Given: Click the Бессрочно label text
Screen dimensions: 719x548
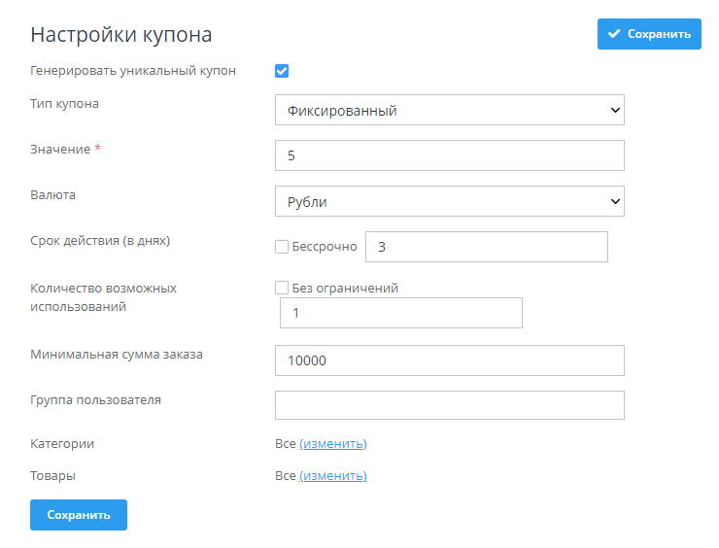Looking at the screenshot, I should [x=325, y=247].
